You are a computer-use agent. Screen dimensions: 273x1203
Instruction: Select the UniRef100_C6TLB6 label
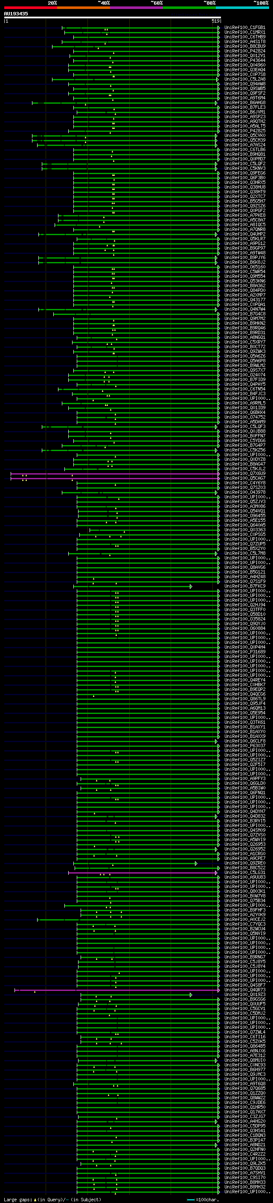click(245, 149)
